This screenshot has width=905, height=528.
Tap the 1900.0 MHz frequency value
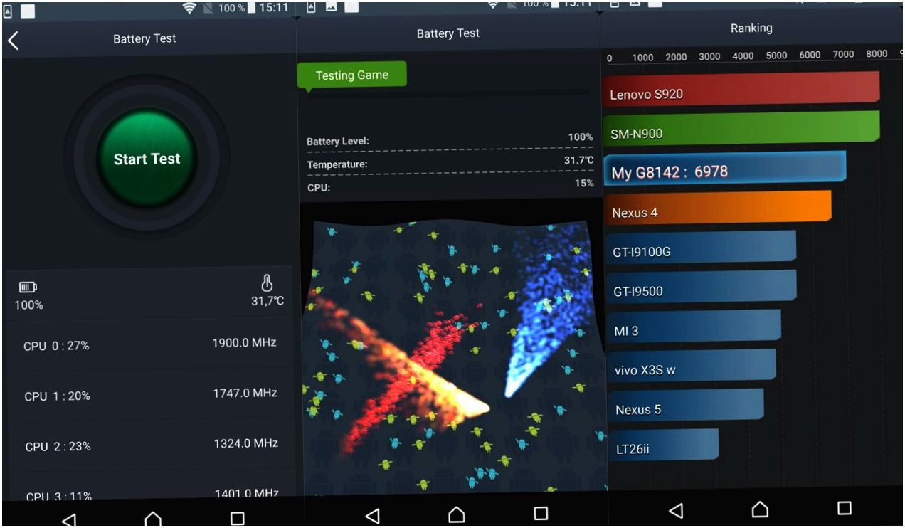(244, 343)
